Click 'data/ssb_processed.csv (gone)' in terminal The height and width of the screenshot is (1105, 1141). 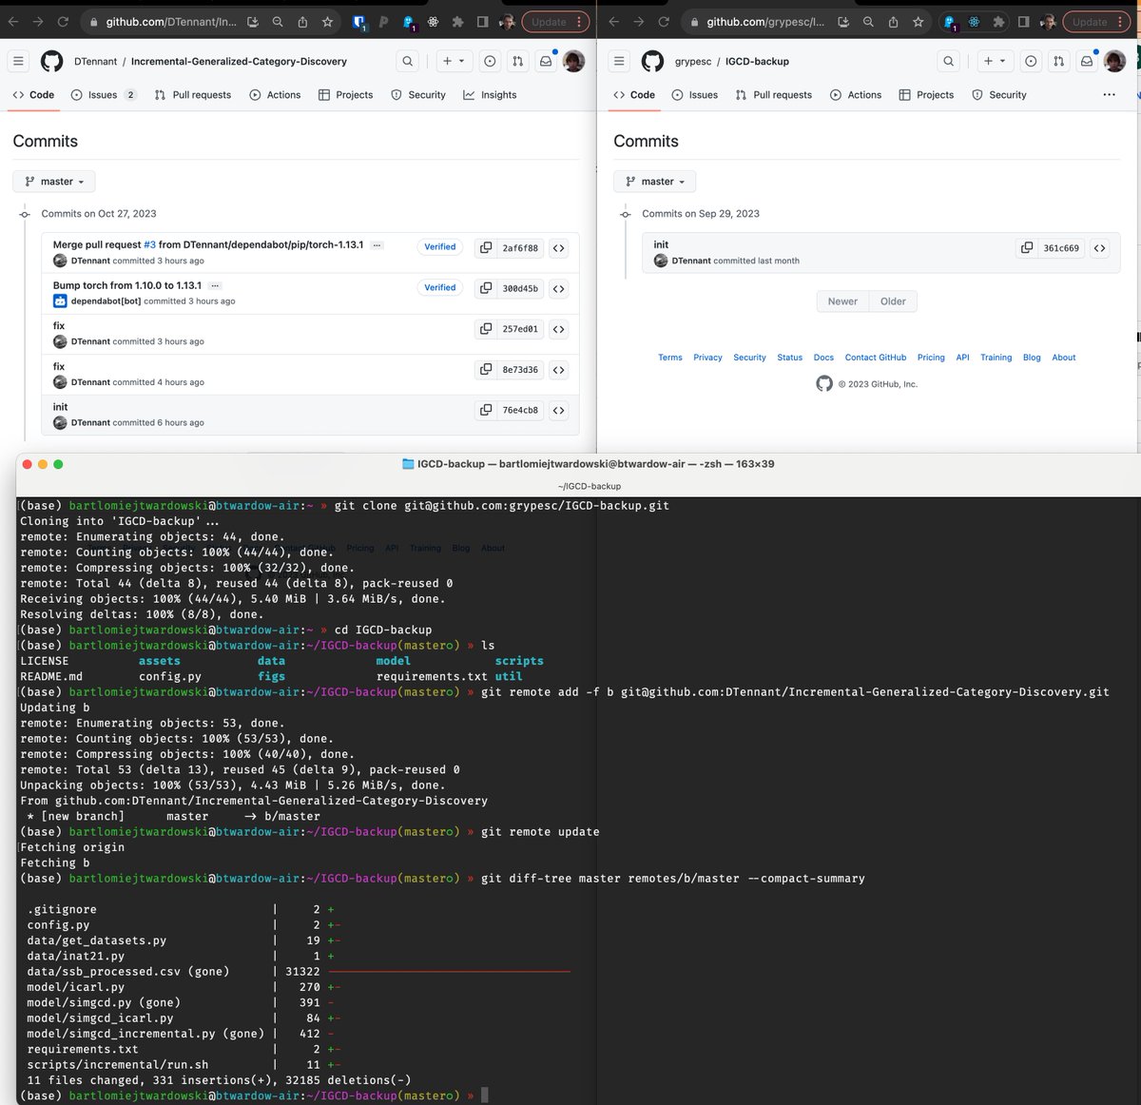pos(128,972)
